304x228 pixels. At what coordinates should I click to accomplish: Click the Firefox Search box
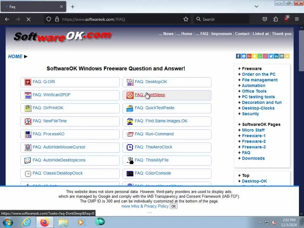[x=221, y=19]
